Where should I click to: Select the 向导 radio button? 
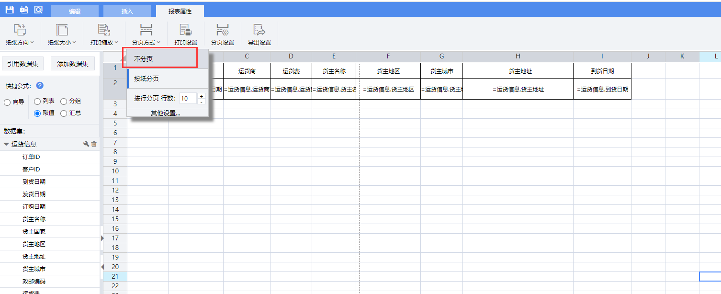coord(7,102)
